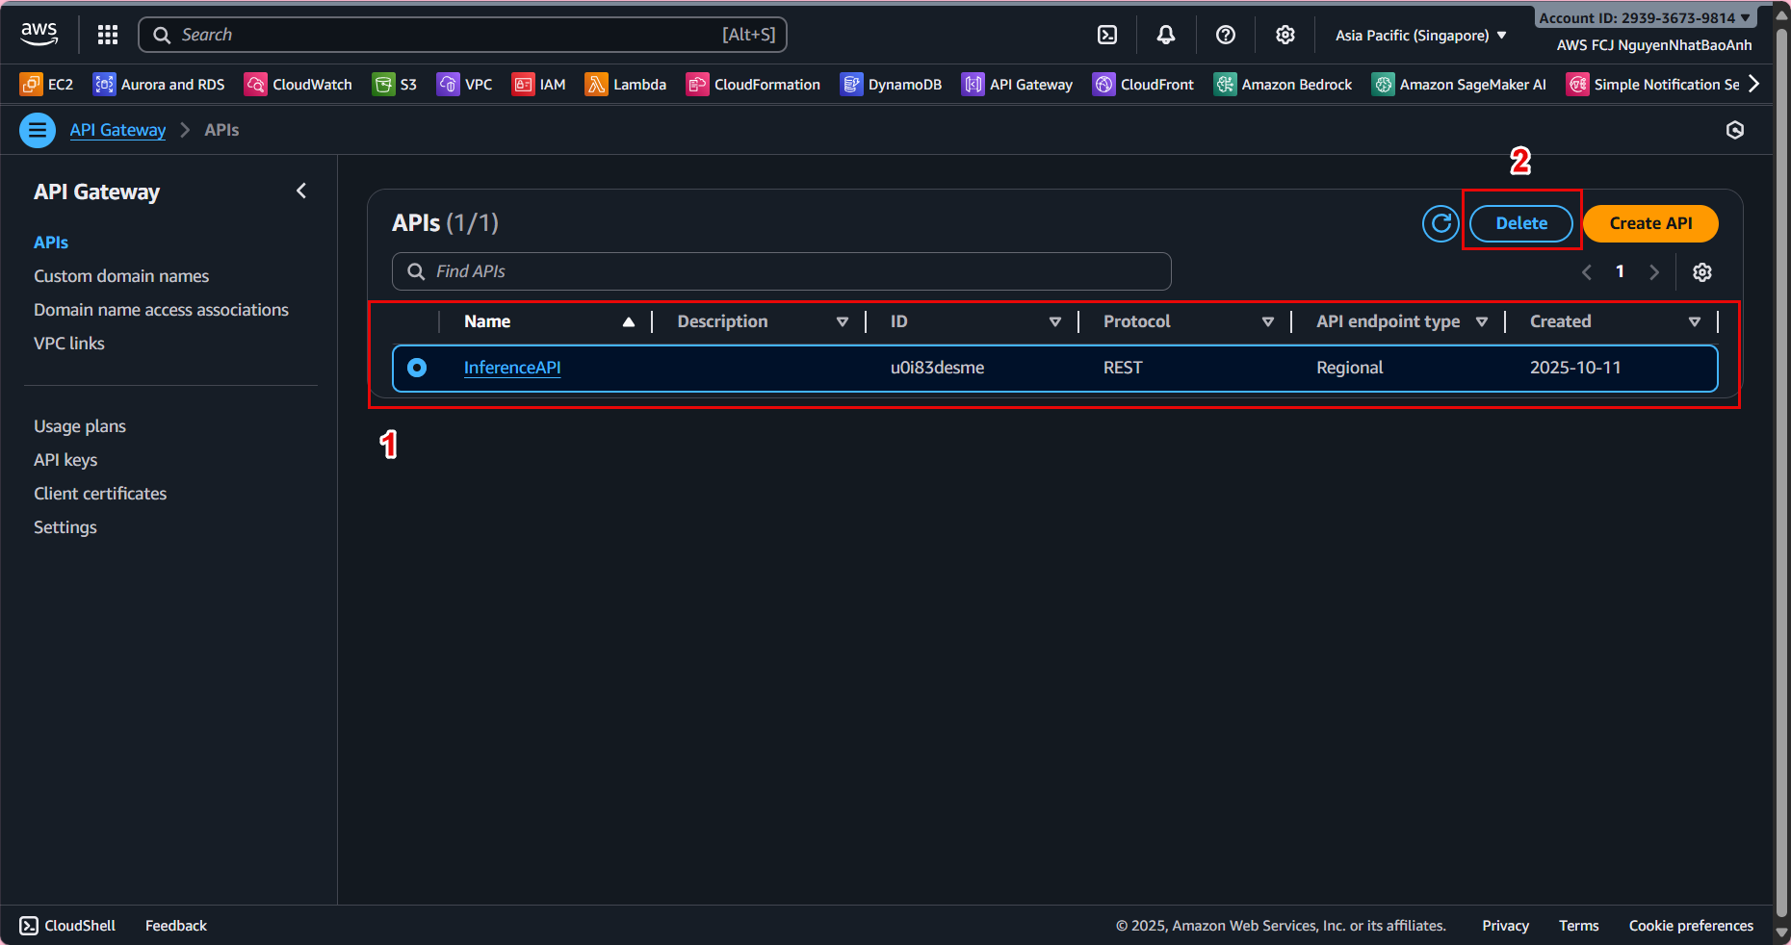Collapse the API Gateway side panel
Screen dimensions: 1791x945
coord(301,192)
